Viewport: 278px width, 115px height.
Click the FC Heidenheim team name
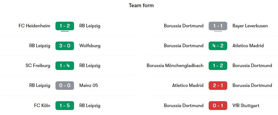[x=34, y=26]
